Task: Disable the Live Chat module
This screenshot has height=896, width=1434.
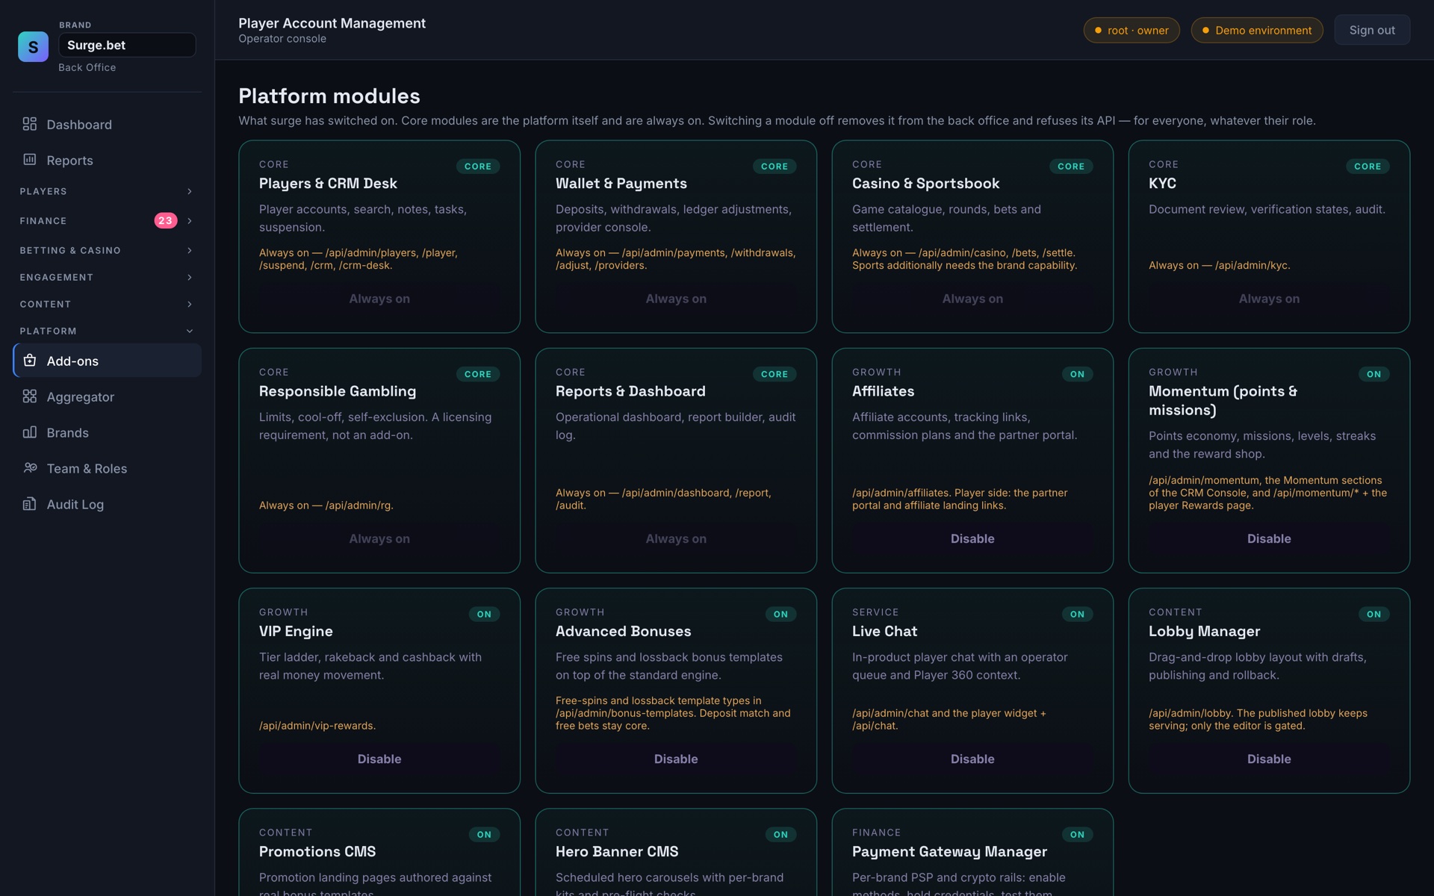Action: pyautogui.click(x=972, y=759)
